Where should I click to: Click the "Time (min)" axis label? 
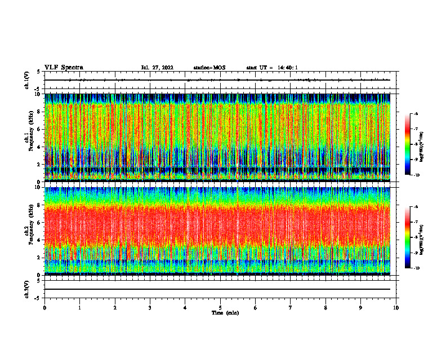click(225, 313)
